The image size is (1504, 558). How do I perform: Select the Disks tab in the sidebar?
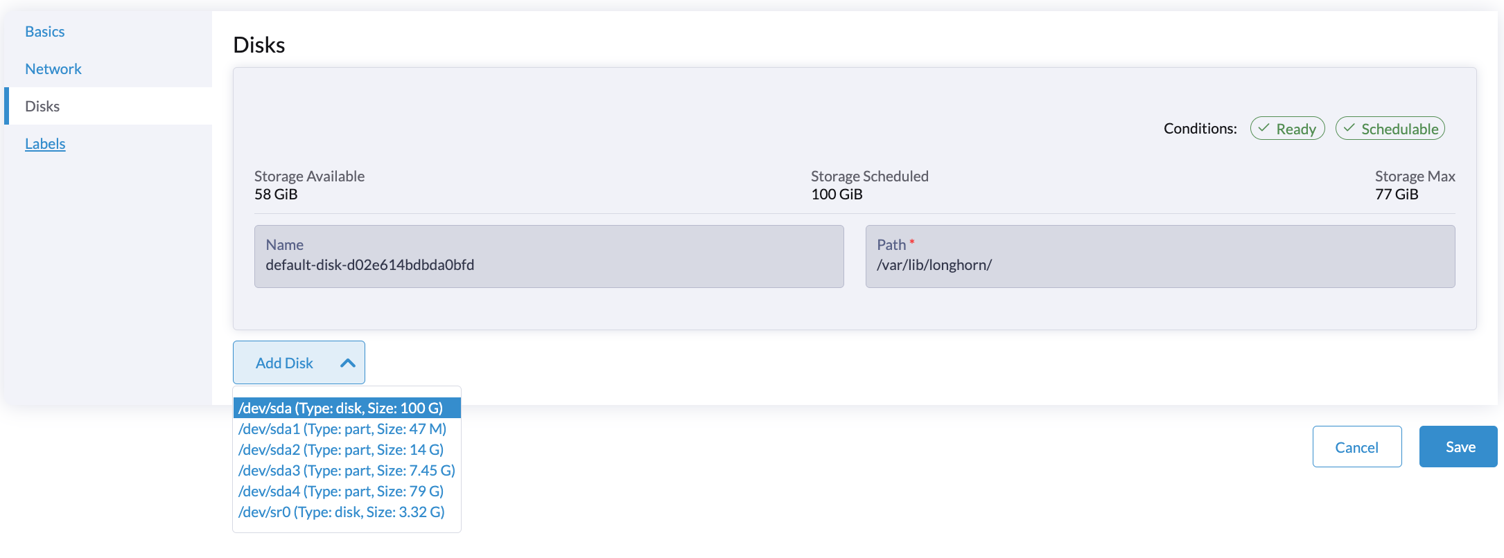(42, 106)
